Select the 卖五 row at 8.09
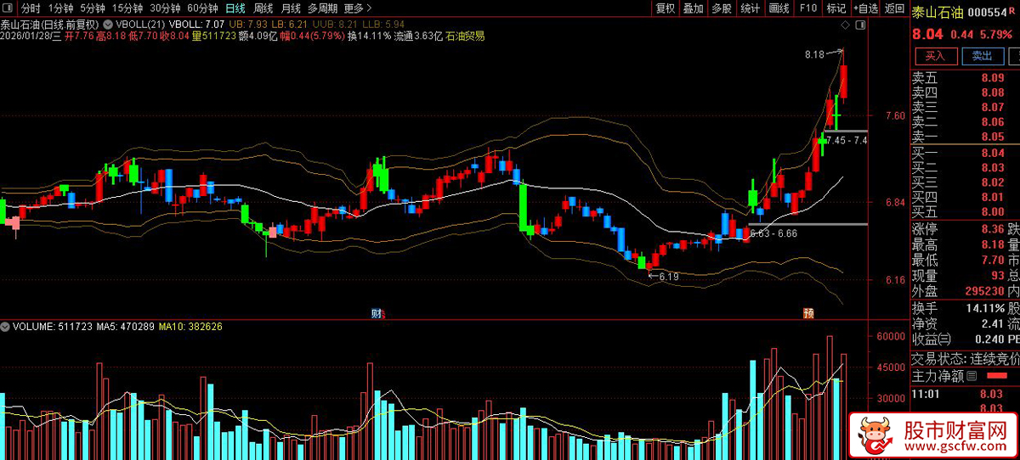The height and width of the screenshot is (460, 1020). (x=965, y=78)
